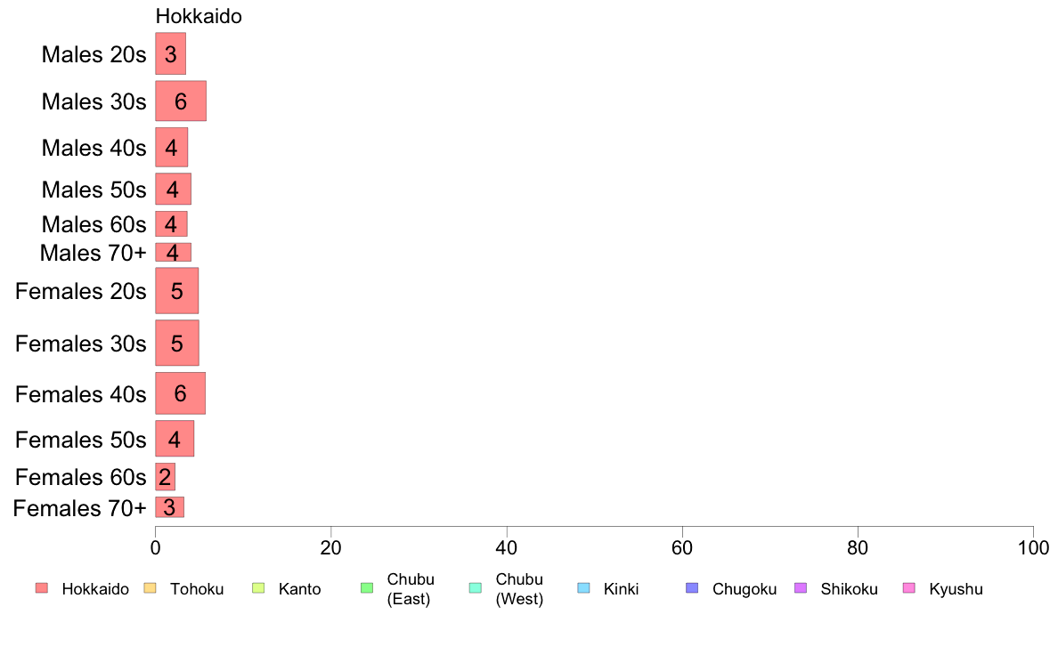Click the Hokkaido chart title
This screenshot has width=1058, height=655.
pyautogui.click(x=199, y=16)
